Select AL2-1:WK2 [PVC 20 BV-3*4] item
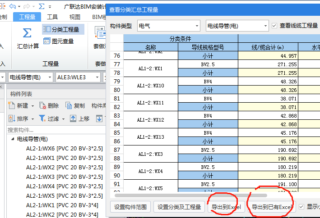 point(62,214)
